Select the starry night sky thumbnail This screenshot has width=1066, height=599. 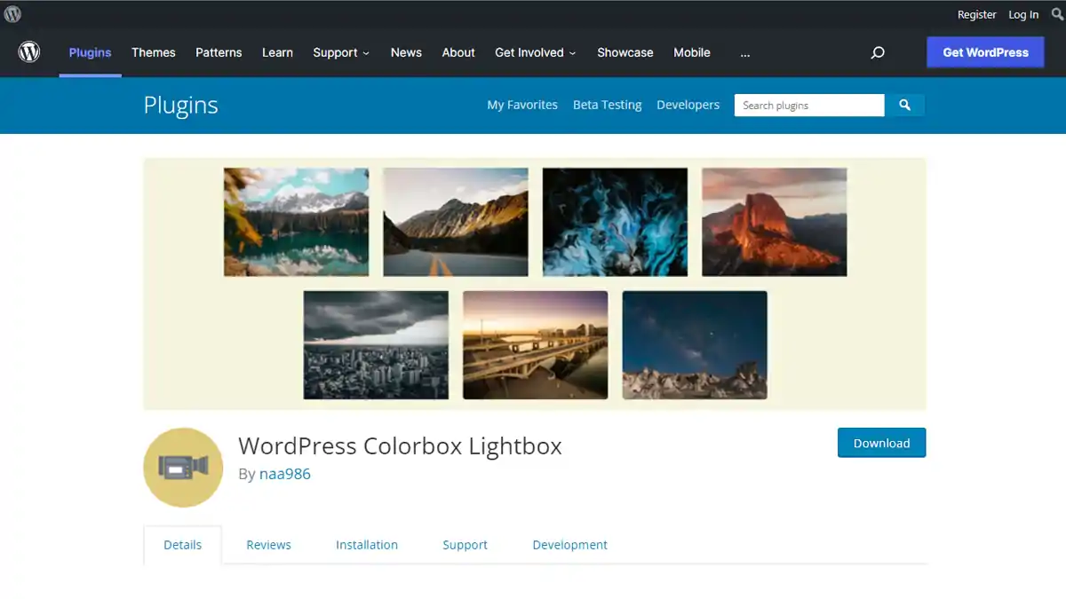pyautogui.click(x=695, y=345)
